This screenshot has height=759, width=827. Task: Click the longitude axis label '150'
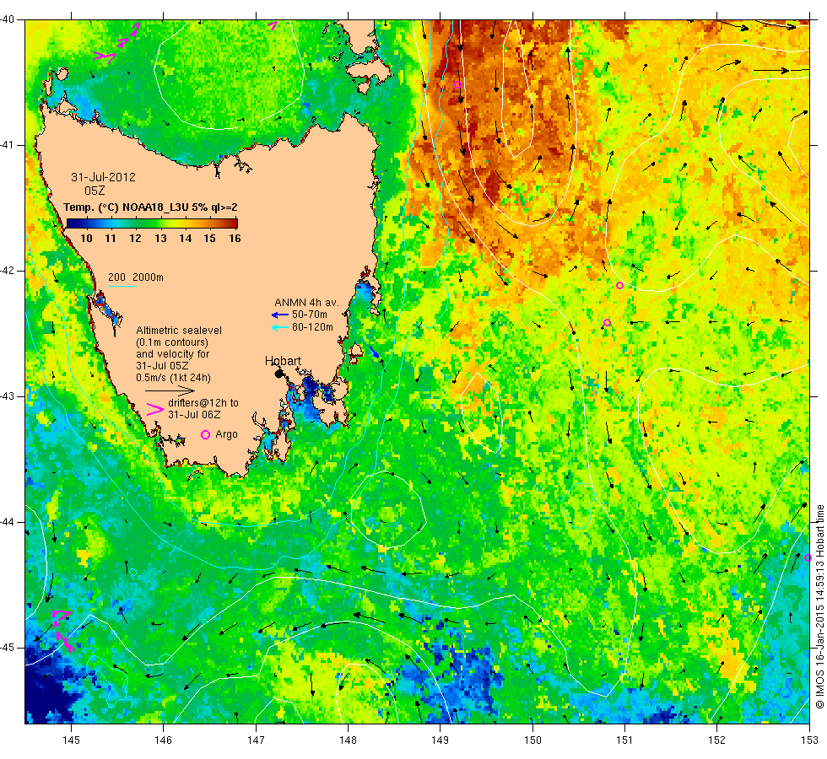coord(532,740)
